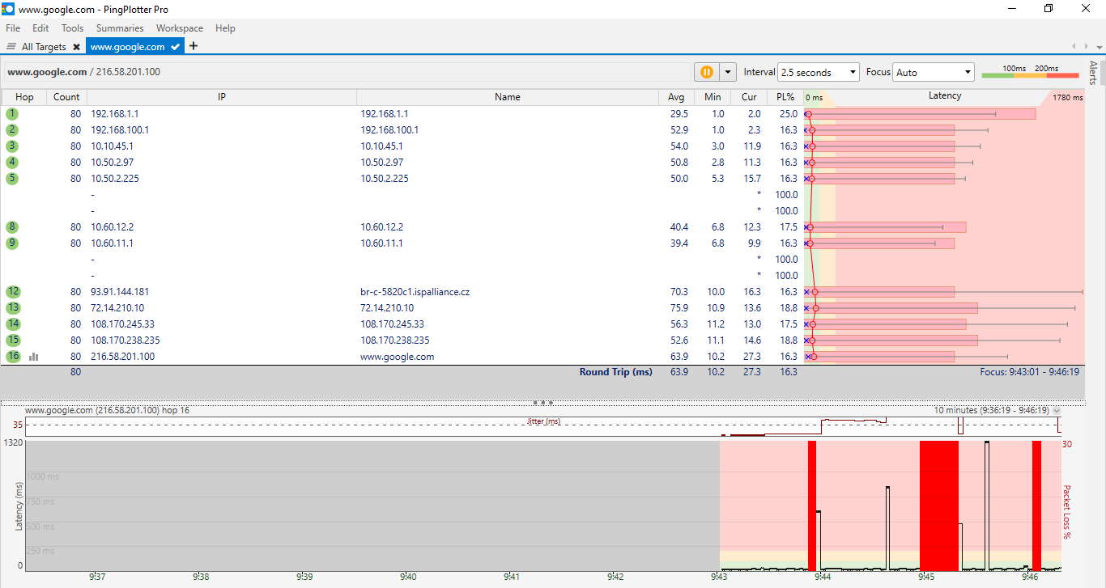
Task: Click the checkmark on the www.google.com tab
Action: point(176,47)
